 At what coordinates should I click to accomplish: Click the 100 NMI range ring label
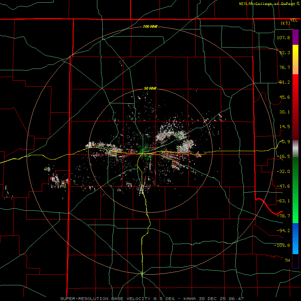150,26
